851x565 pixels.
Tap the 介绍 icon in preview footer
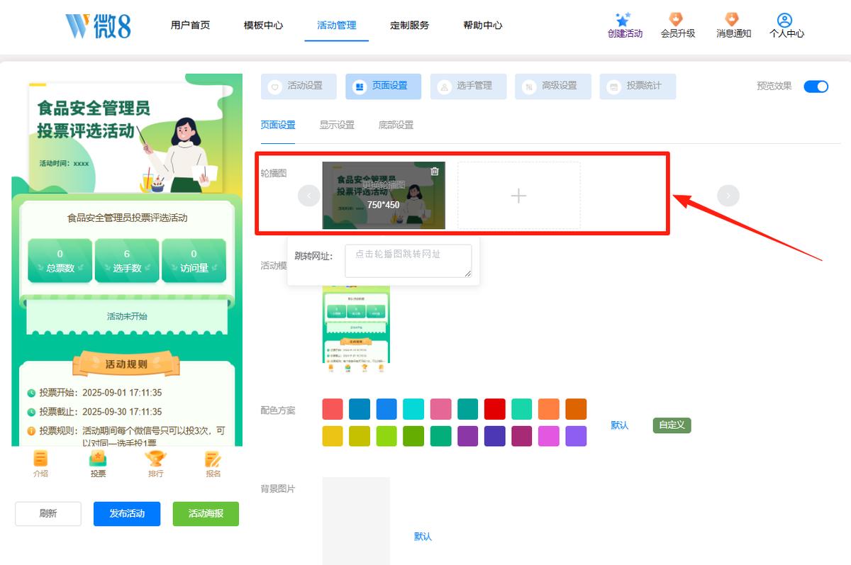pos(40,459)
